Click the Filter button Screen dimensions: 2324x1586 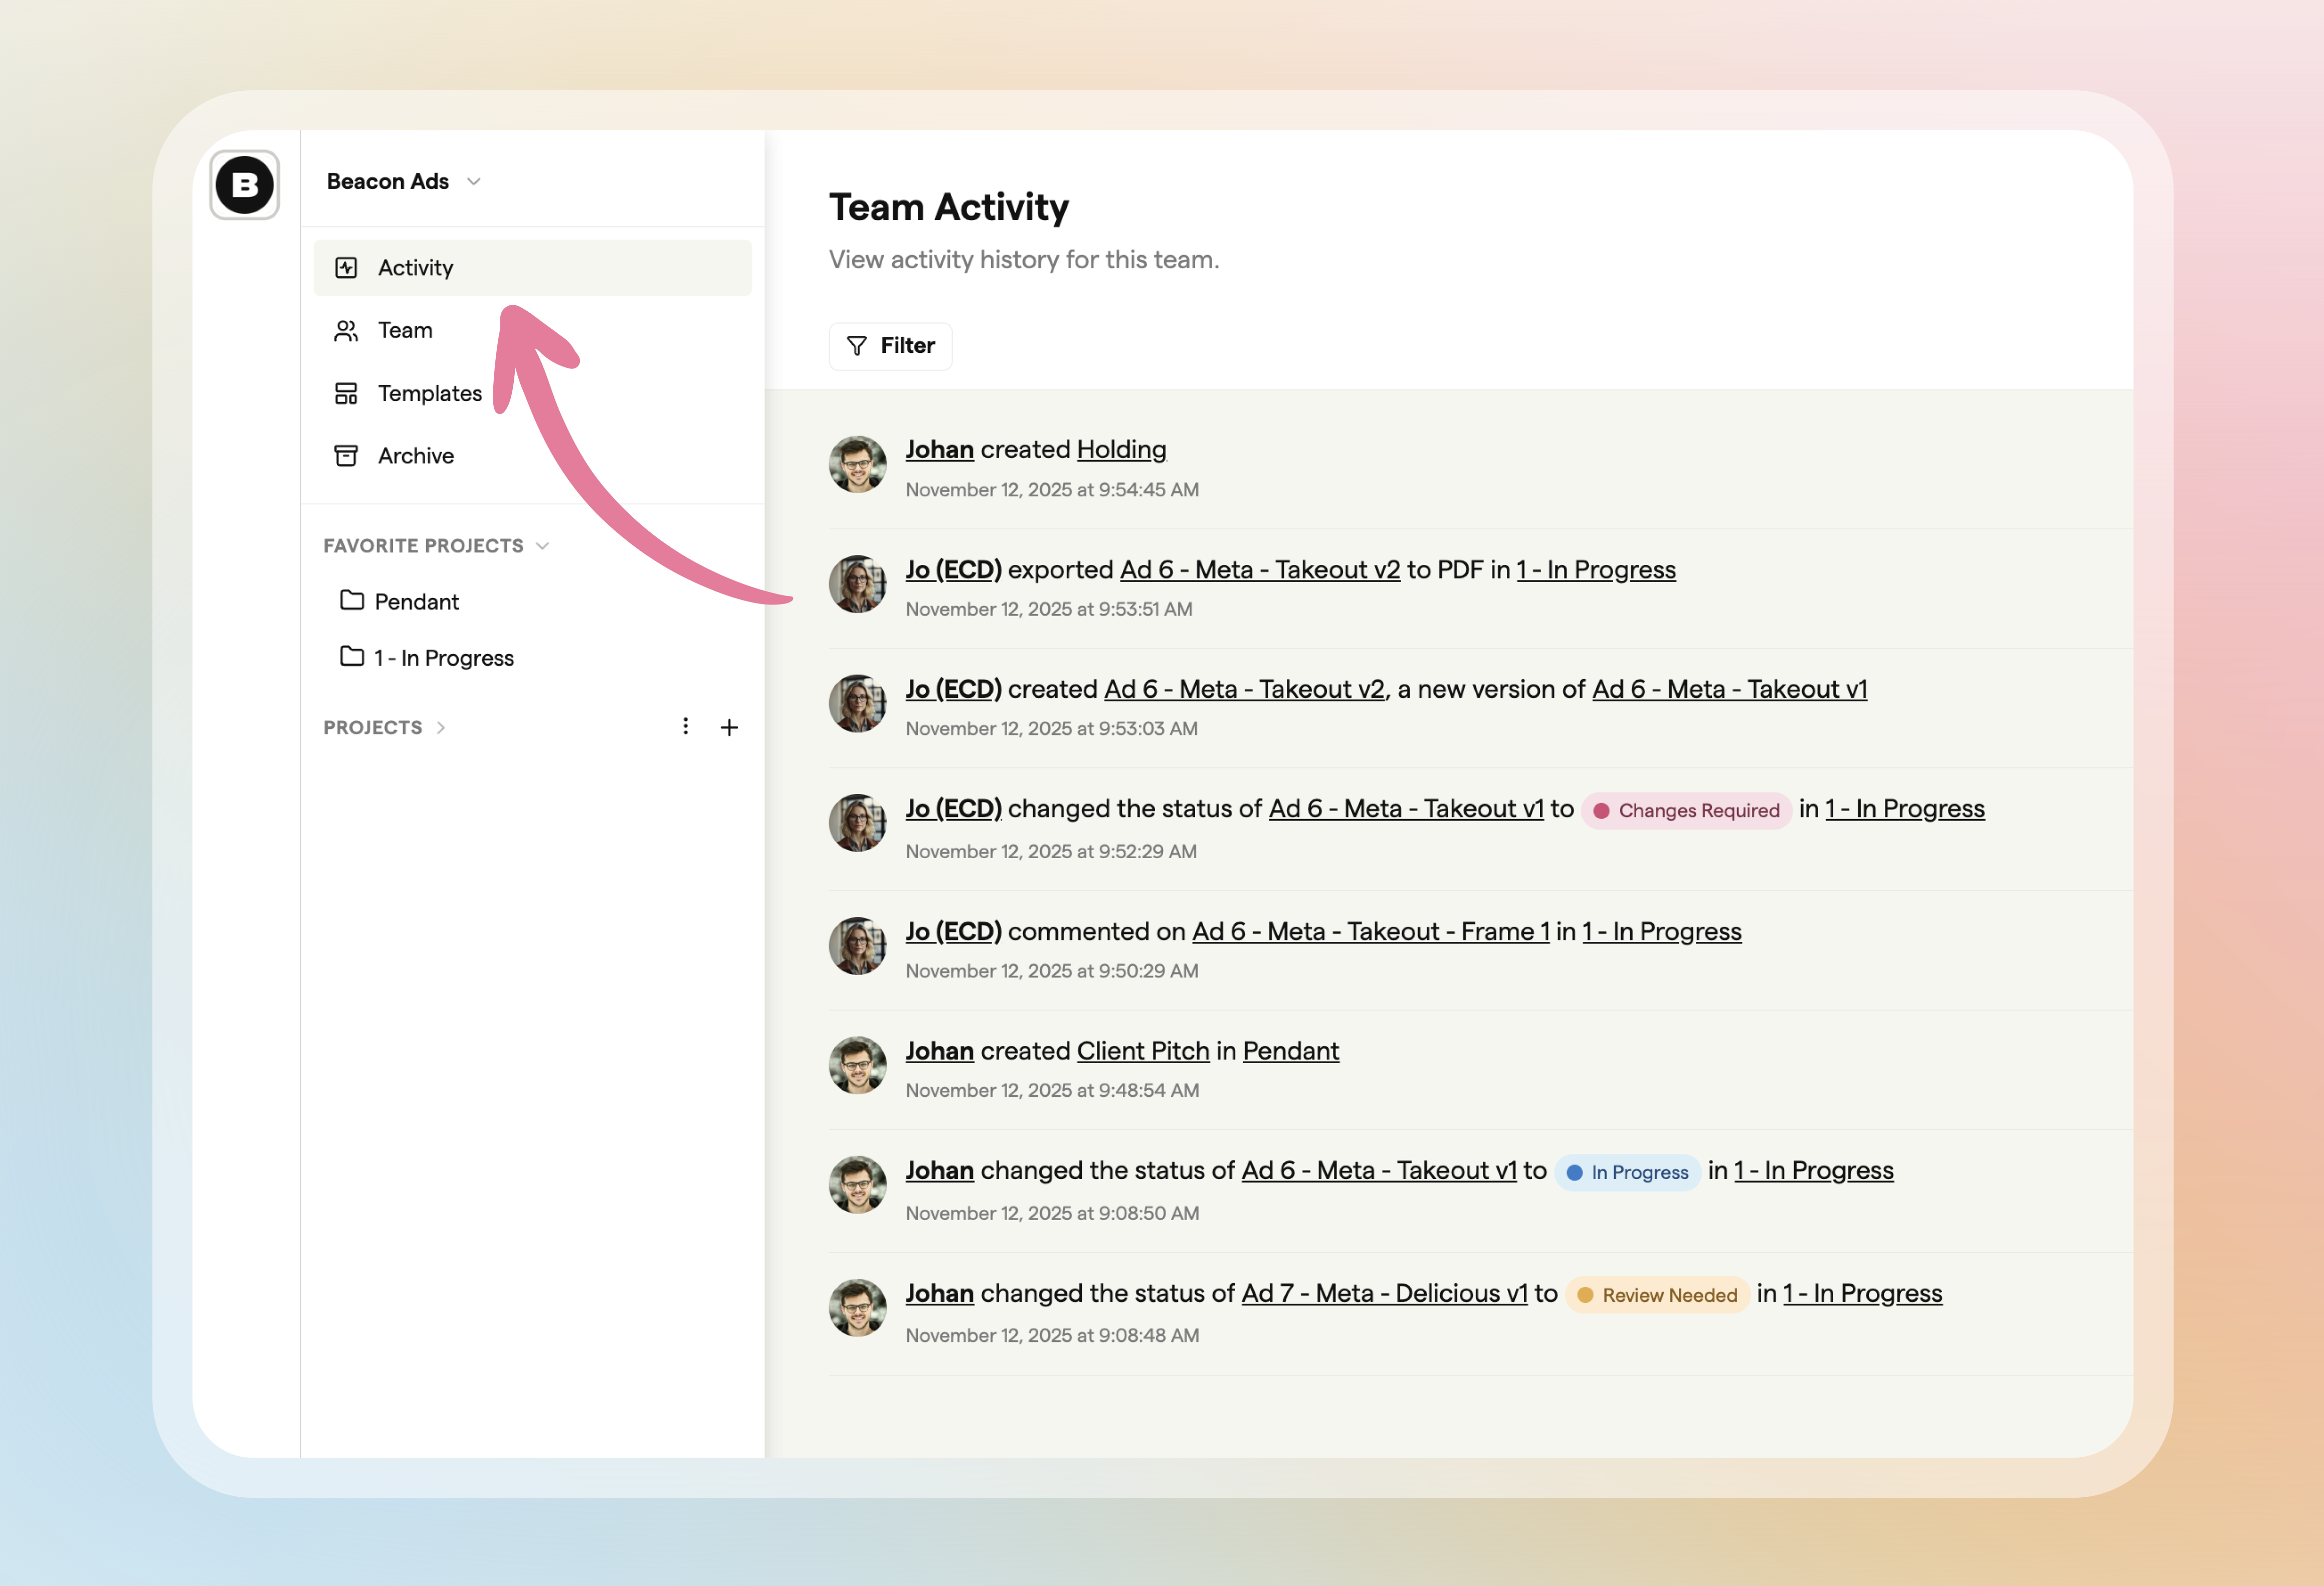(890, 346)
